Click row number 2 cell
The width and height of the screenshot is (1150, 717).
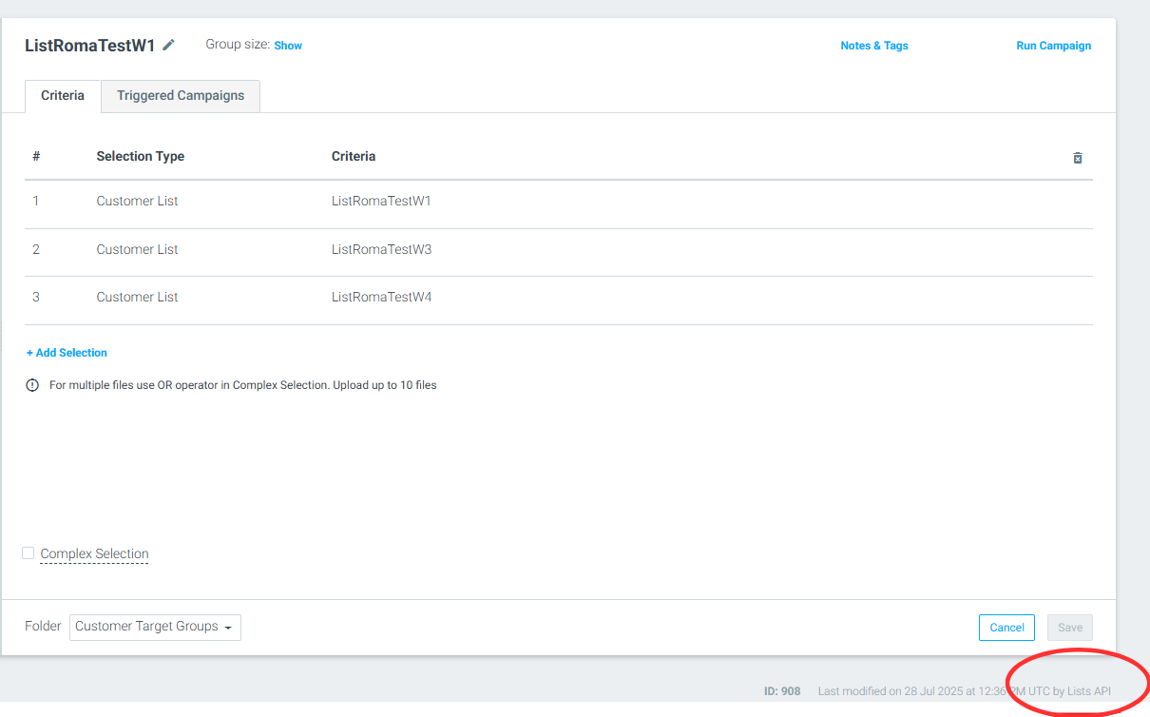(36, 249)
